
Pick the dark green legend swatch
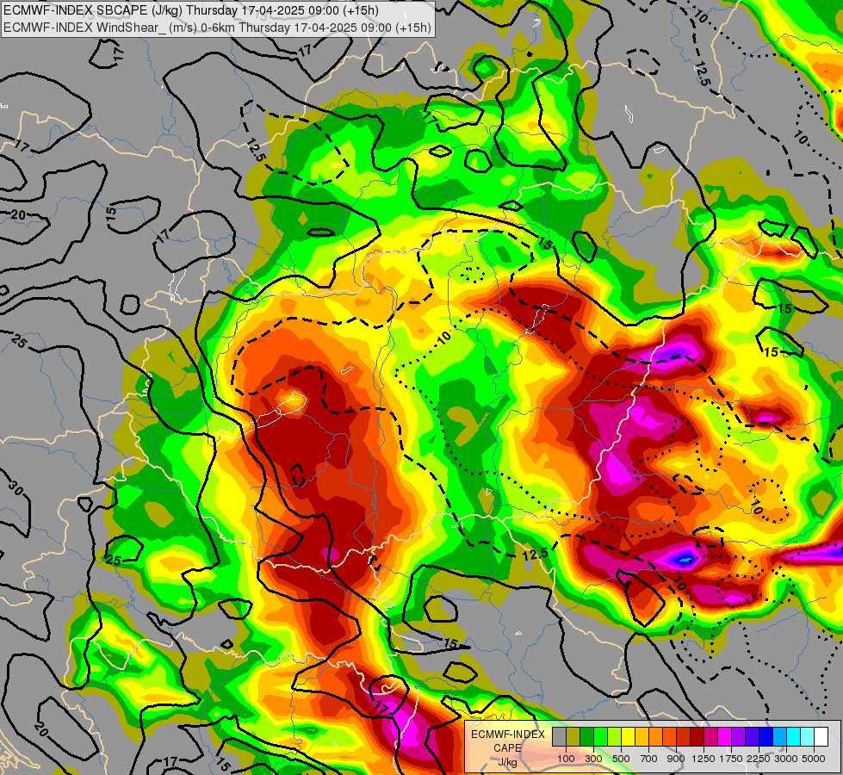587,737
